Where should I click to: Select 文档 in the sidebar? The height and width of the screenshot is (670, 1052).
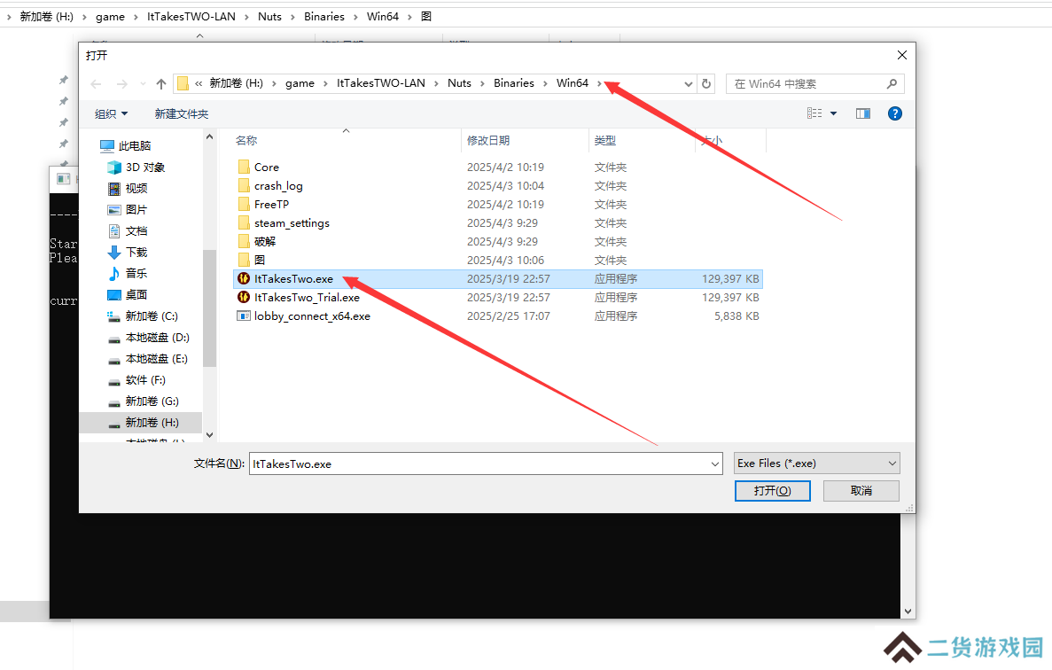click(x=128, y=230)
